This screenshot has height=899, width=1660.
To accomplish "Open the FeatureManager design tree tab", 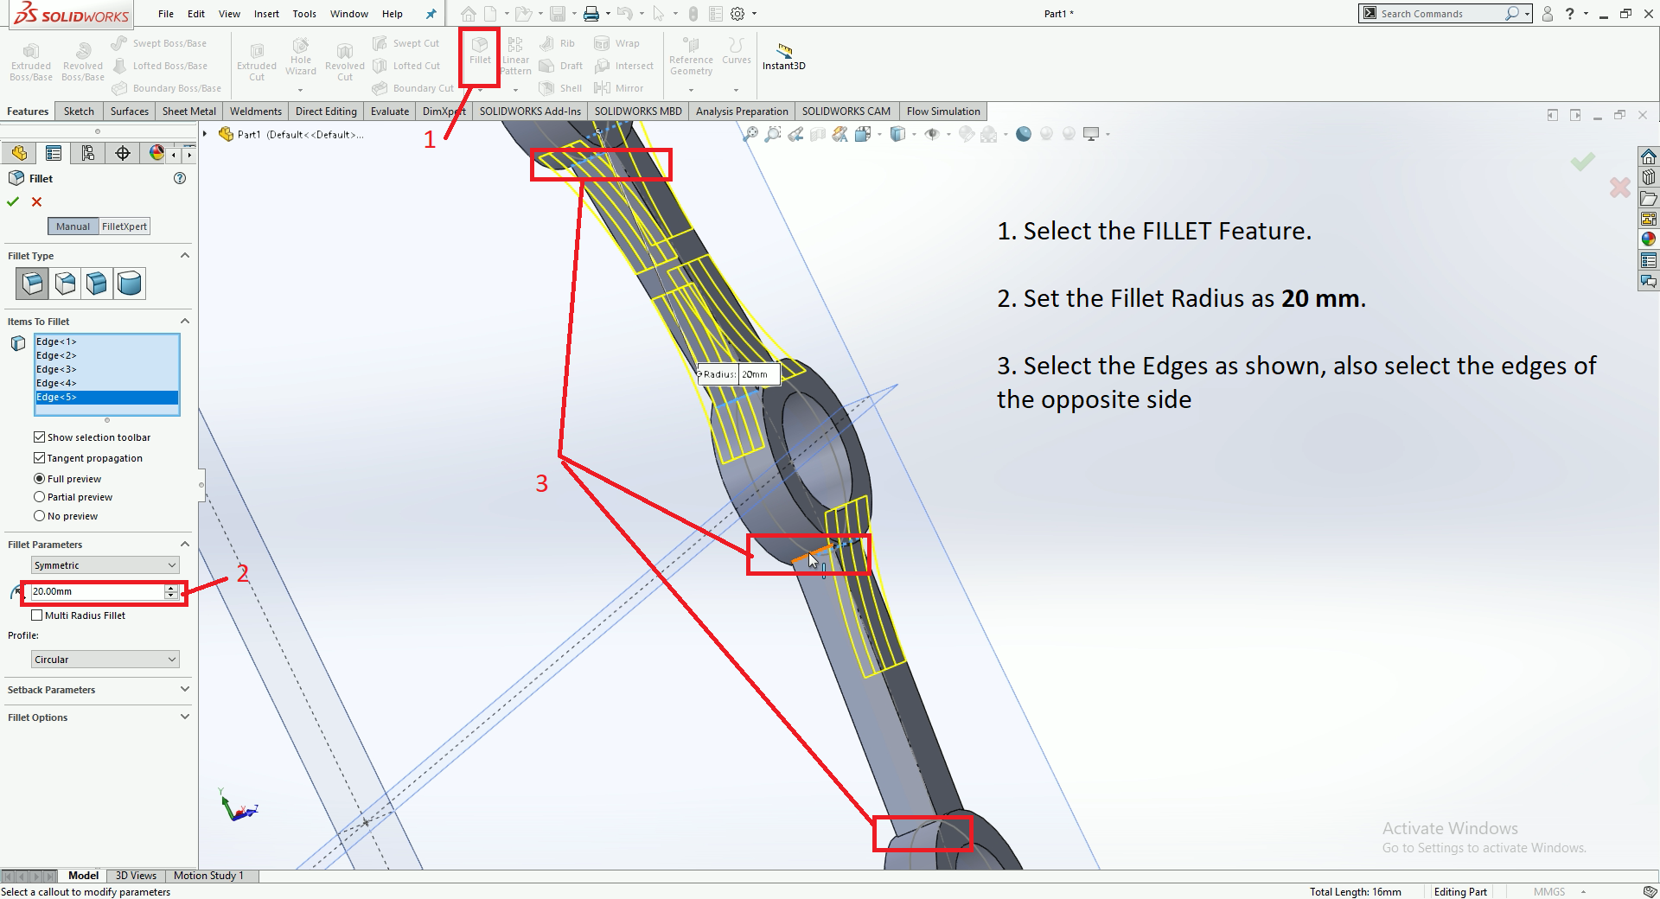I will point(19,153).
